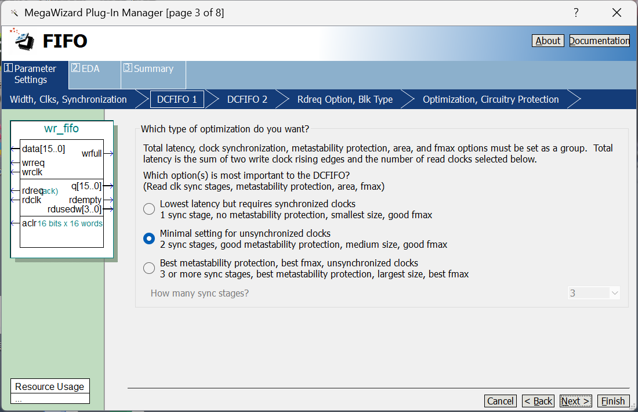Click the wr_fifo block diagram title
Image resolution: width=638 pixels, height=412 pixels.
61,128
